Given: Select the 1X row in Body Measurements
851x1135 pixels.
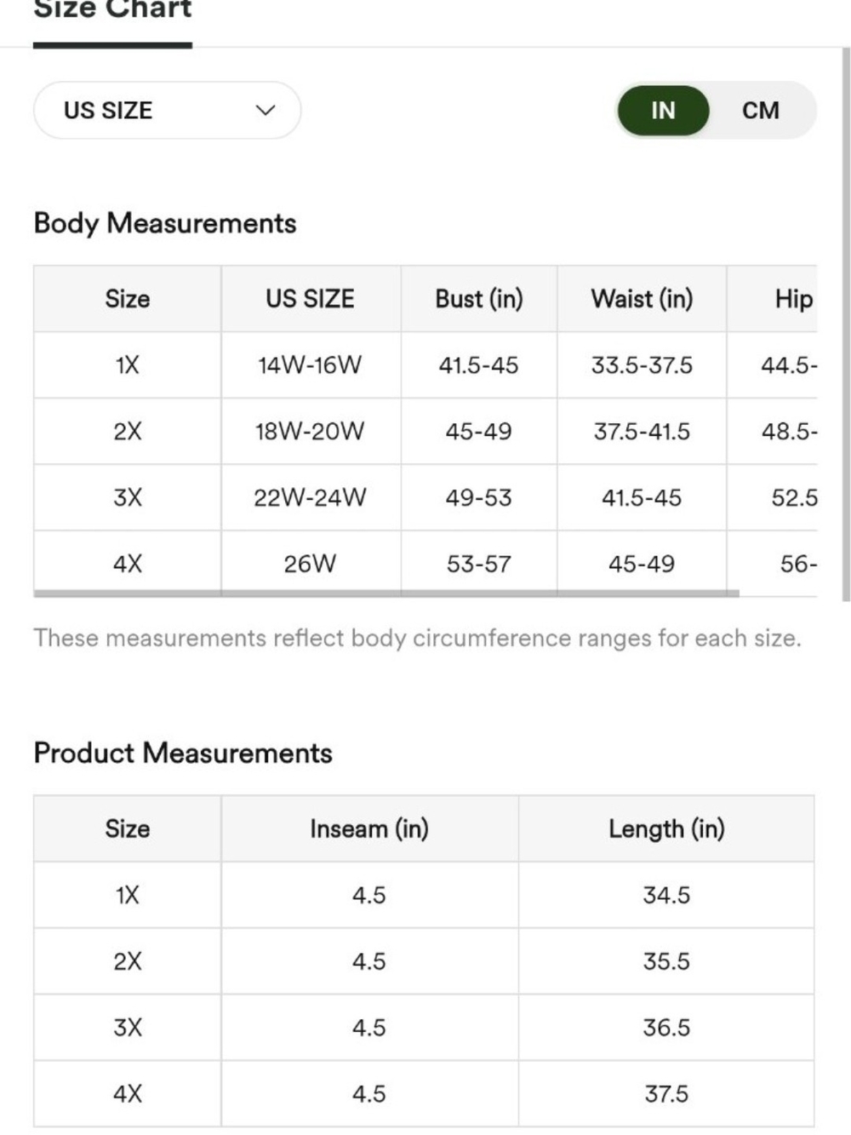Looking at the screenshot, I should (x=425, y=365).
